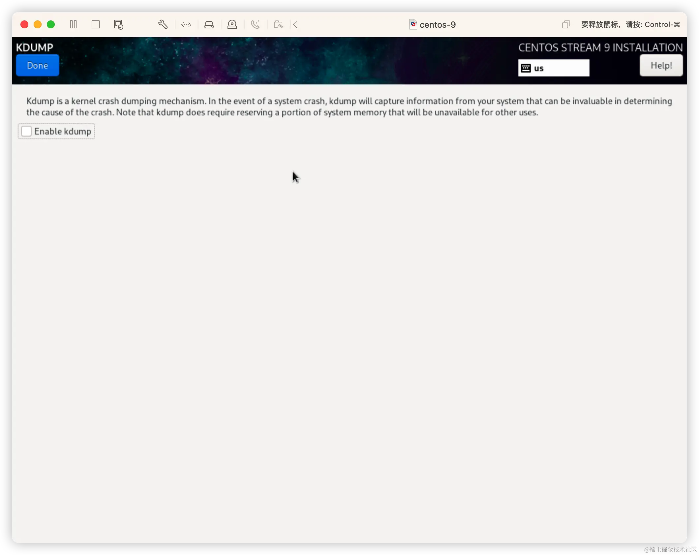Open the CD/DVD drive icon

[x=232, y=24]
